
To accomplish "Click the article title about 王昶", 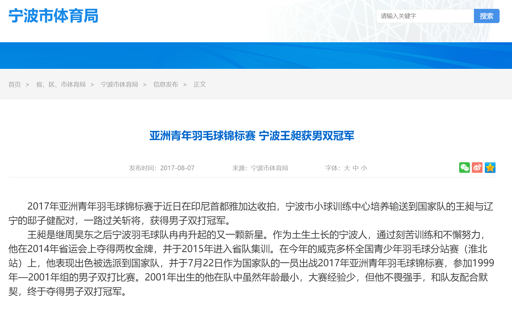I will (x=252, y=136).
